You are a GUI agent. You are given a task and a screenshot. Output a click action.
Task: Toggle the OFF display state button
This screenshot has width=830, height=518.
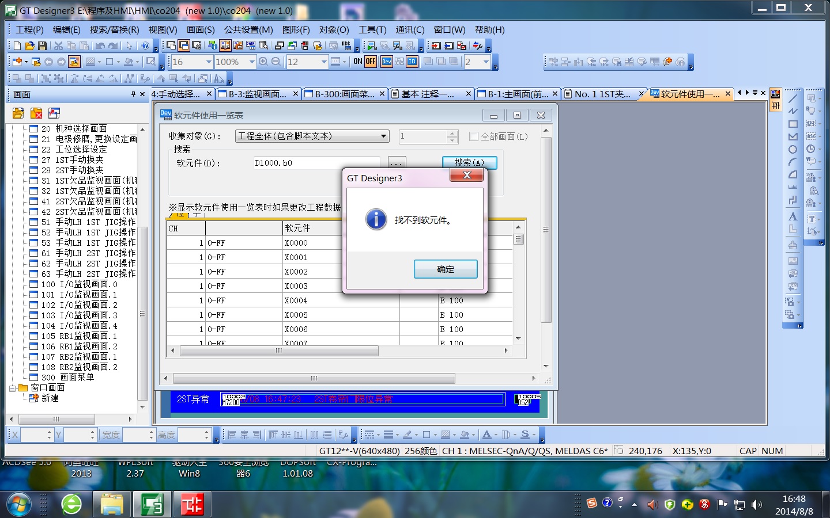pyautogui.click(x=371, y=62)
